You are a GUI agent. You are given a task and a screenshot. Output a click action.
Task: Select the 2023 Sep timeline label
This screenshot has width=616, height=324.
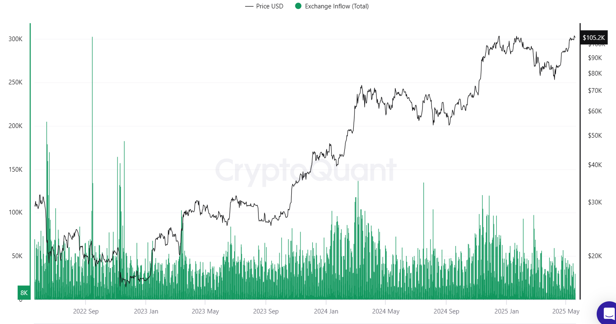(266, 311)
